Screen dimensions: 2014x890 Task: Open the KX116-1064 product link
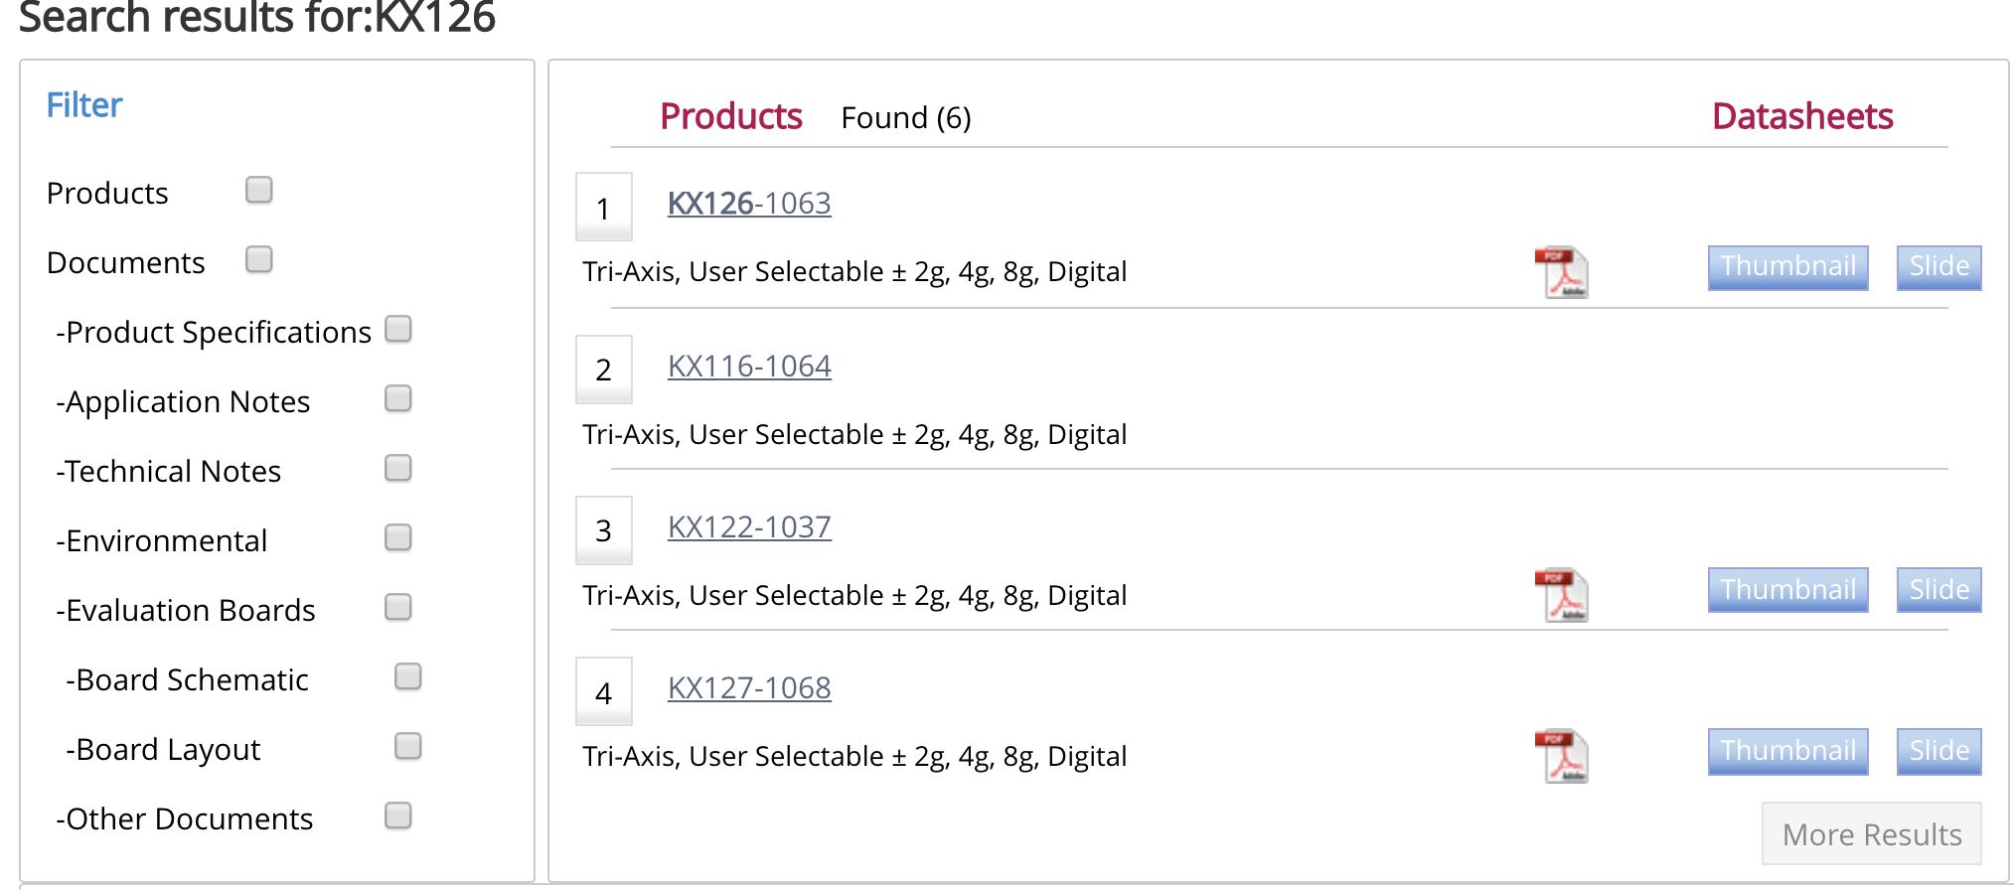pos(749,367)
